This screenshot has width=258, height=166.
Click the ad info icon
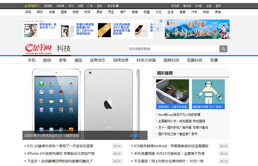[x=161, y=21]
